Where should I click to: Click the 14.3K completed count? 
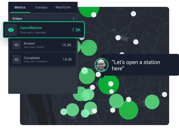[67, 60]
